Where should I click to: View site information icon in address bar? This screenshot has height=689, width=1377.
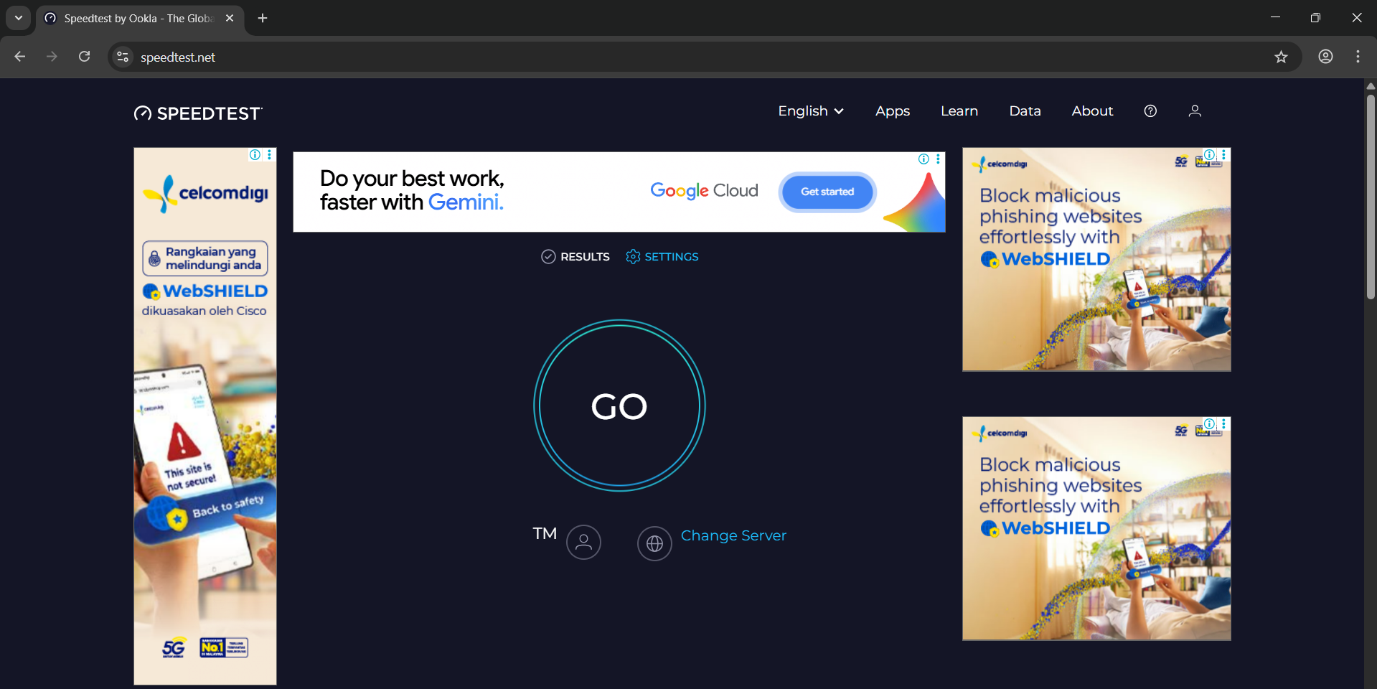[123, 57]
